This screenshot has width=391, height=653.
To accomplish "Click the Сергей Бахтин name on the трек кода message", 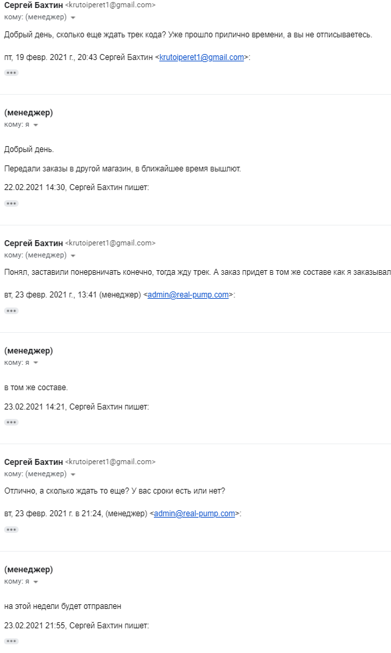I will (33, 5).
